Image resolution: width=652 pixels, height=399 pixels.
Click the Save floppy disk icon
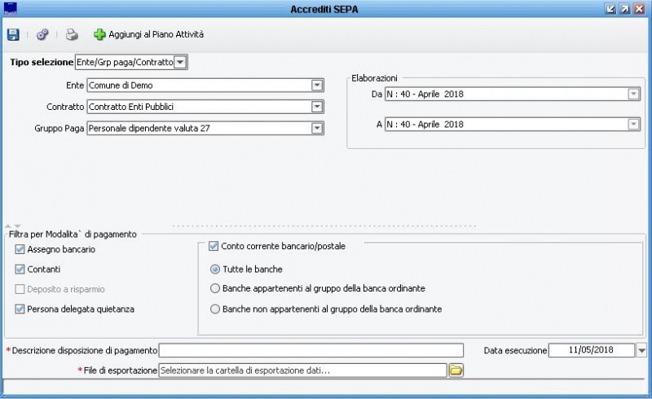click(x=13, y=34)
